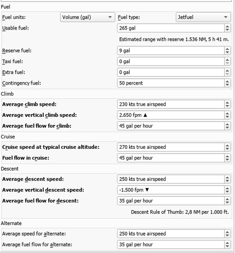Increase Extra fuel with up arrow
The height and width of the screenshot is (253, 235).
[227, 70]
